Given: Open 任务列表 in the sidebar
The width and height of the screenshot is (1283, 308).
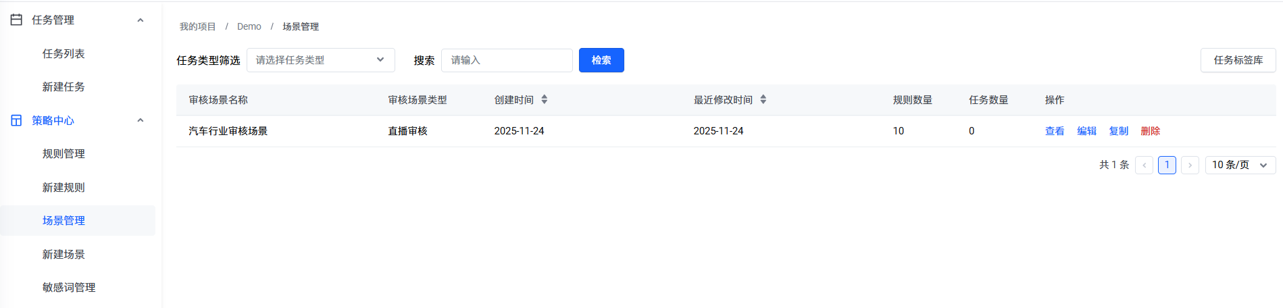Looking at the screenshot, I should click(64, 53).
